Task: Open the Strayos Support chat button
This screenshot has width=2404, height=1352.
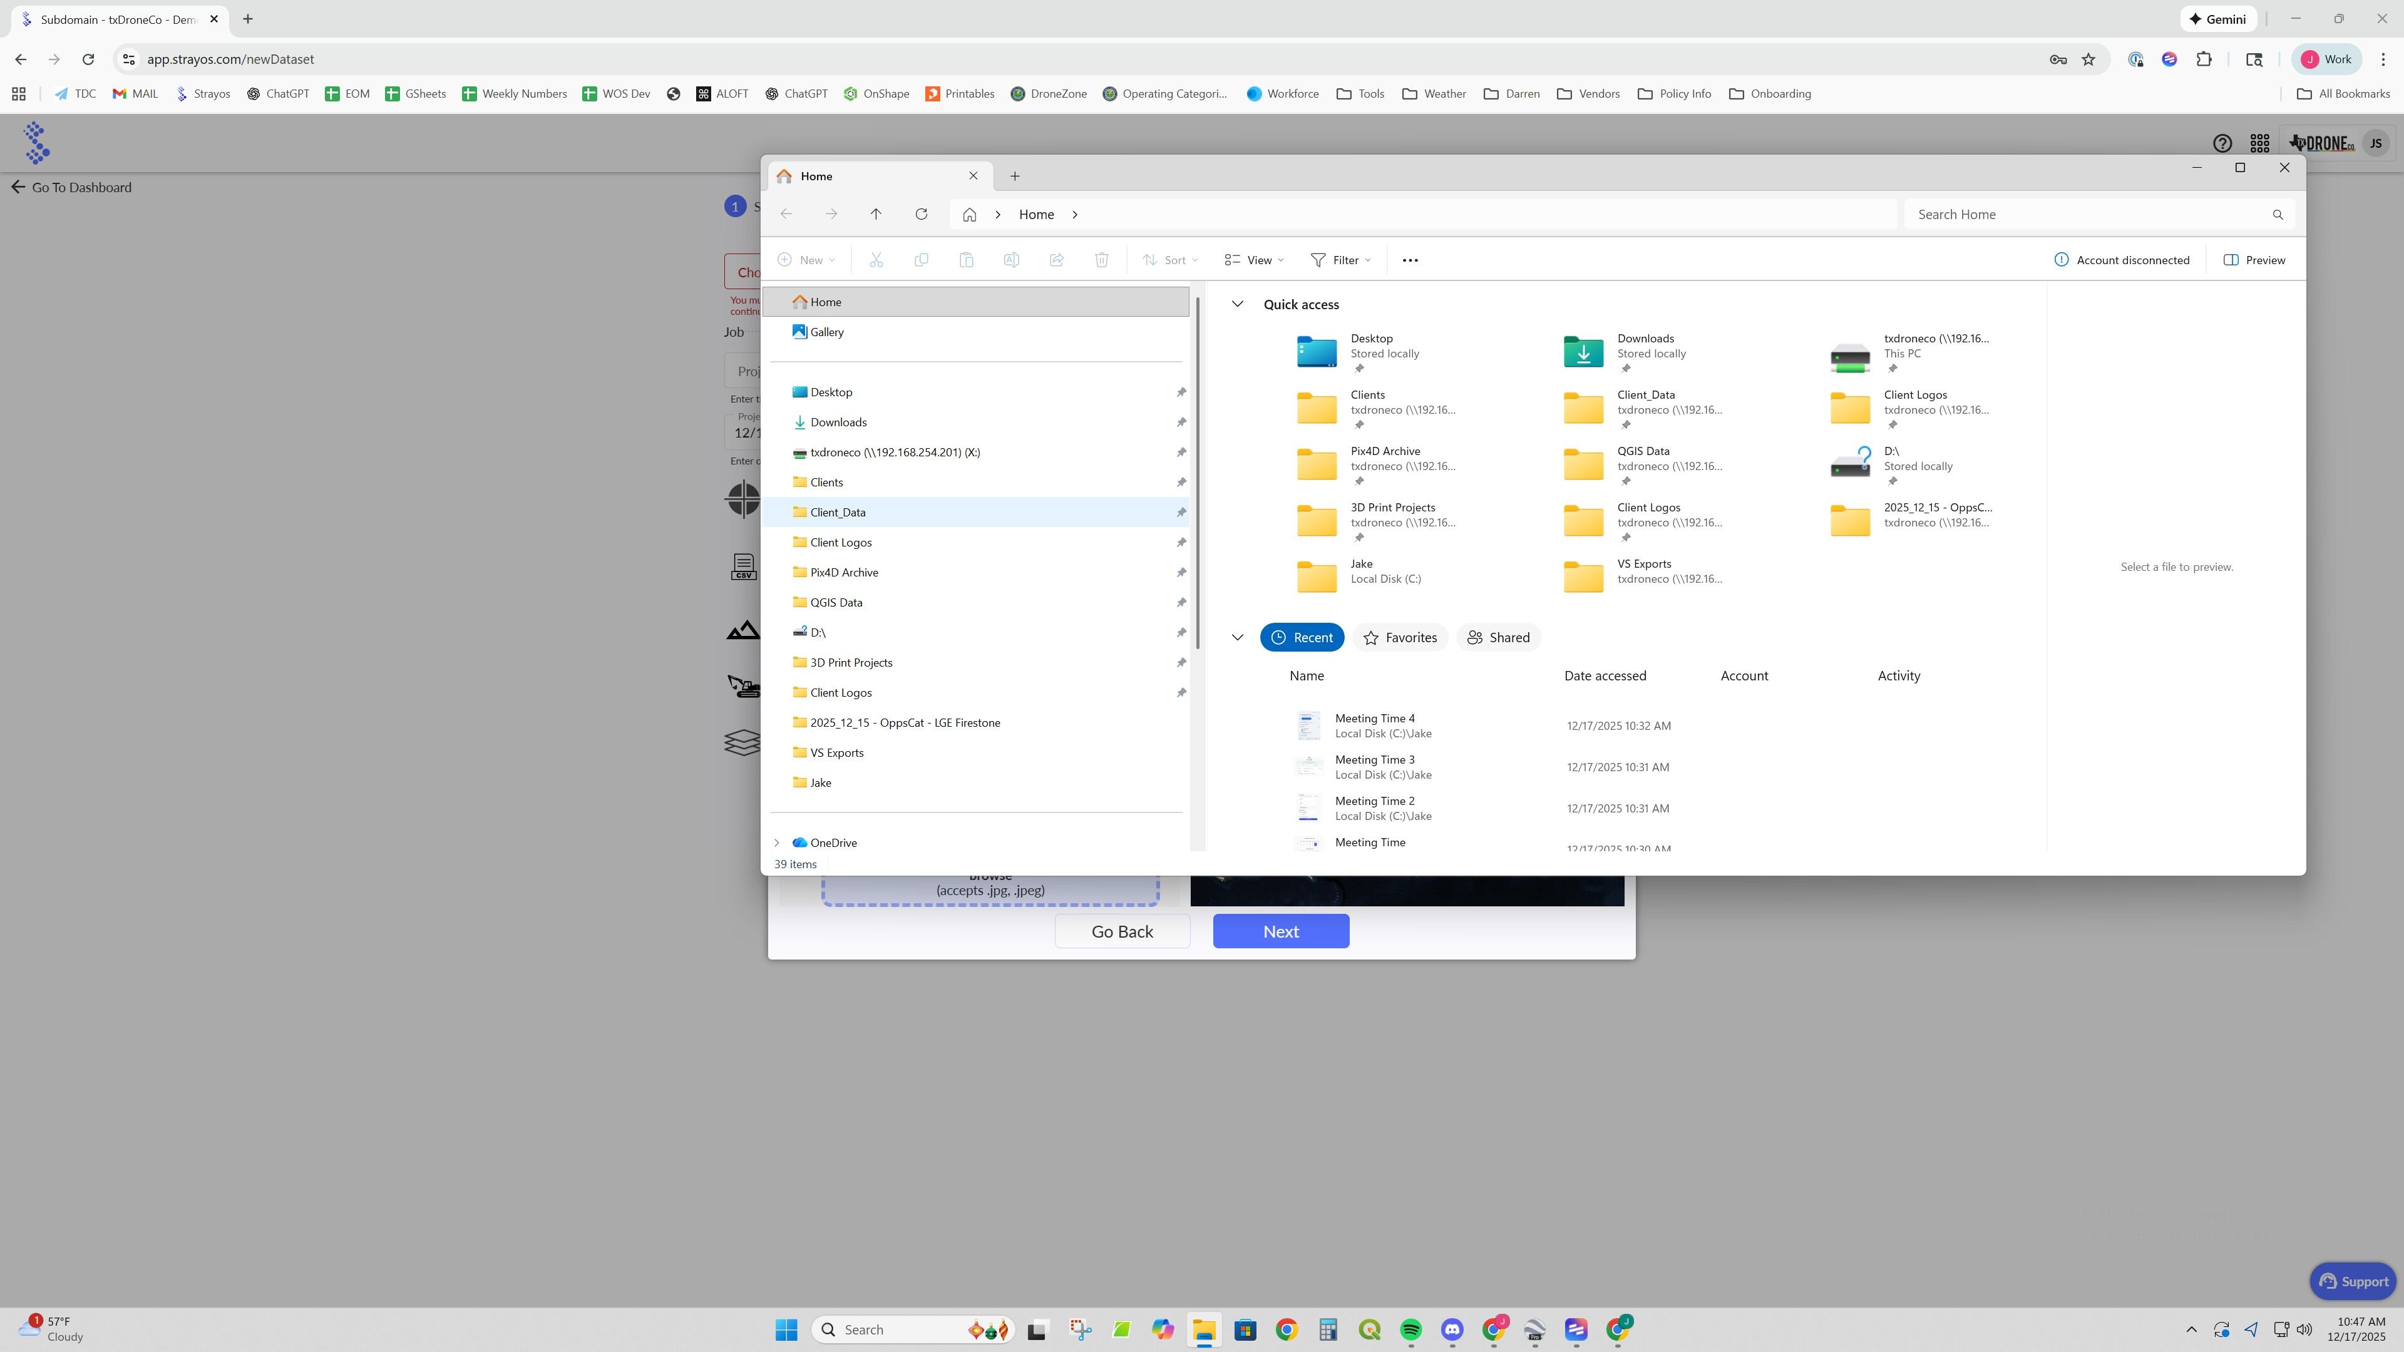Action: click(x=2353, y=1281)
